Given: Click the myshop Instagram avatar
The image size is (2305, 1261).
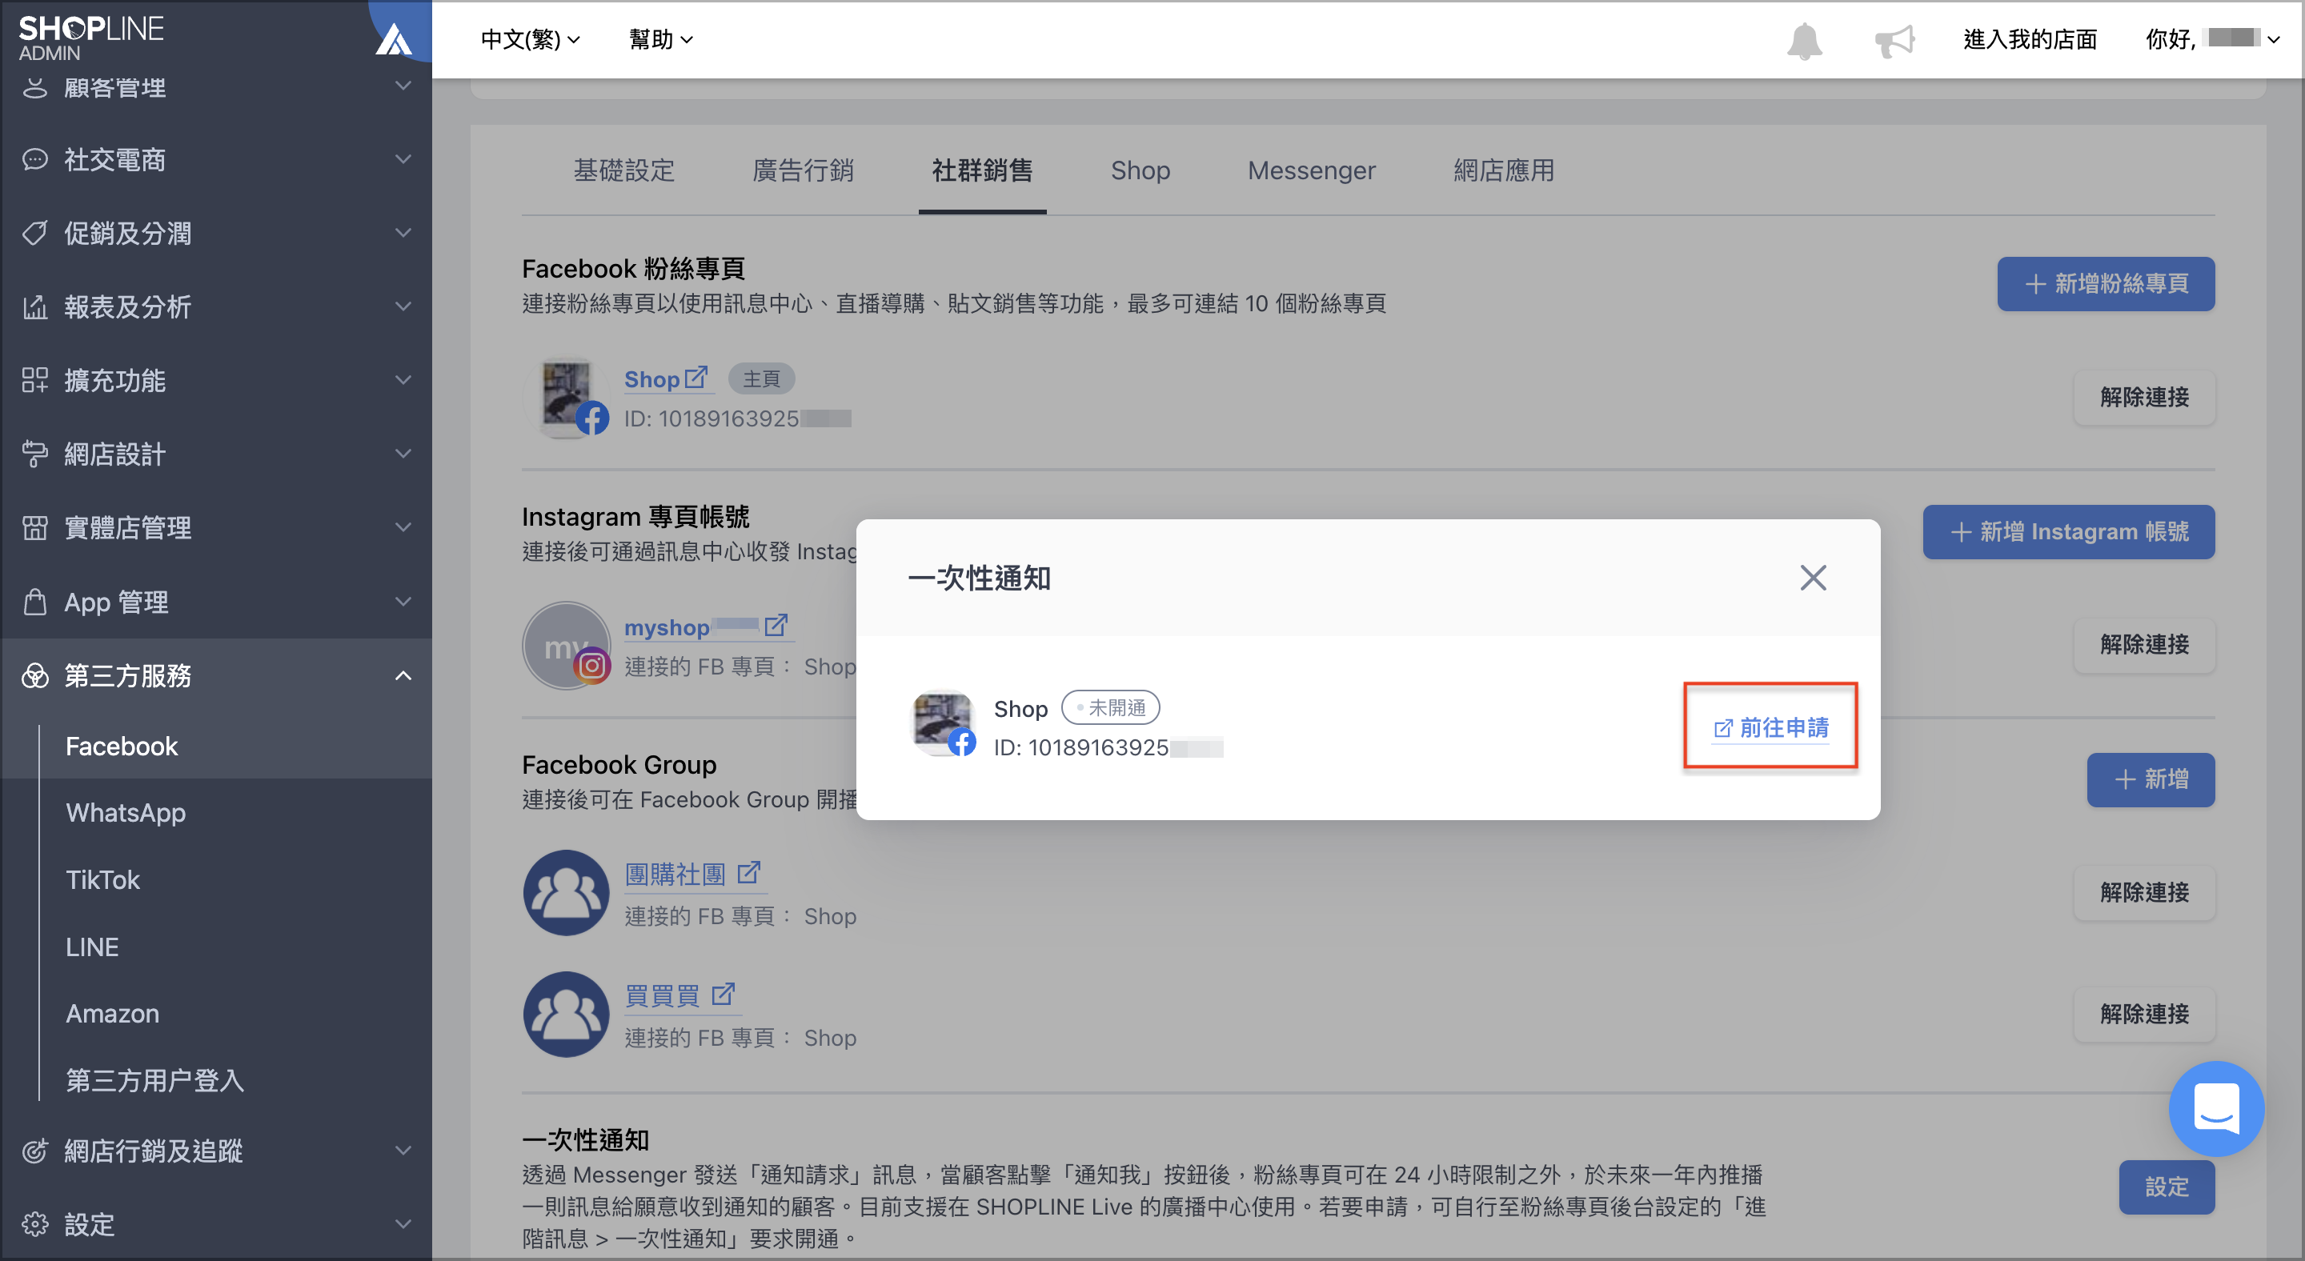Looking at the screenshot, I should (566, 645).
